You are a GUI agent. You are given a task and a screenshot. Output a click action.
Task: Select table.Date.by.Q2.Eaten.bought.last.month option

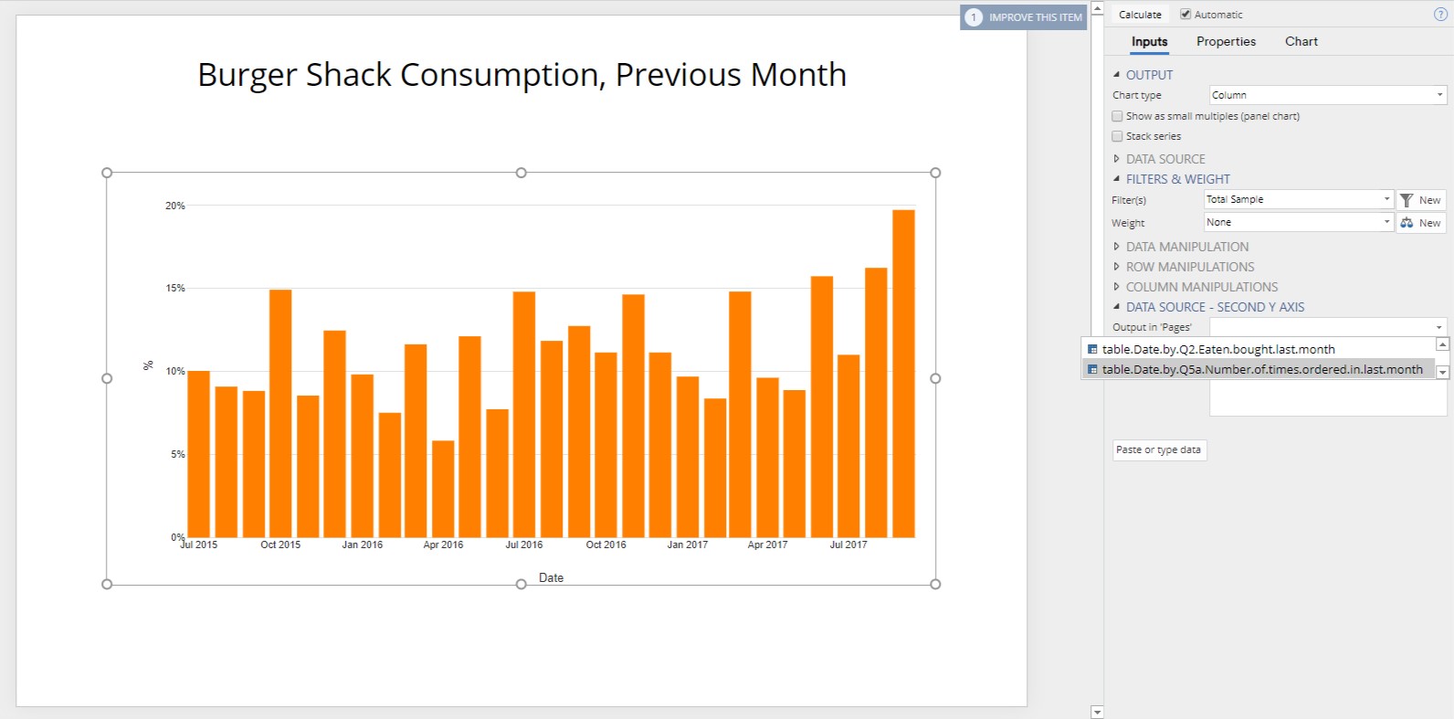coord(1259,349)
